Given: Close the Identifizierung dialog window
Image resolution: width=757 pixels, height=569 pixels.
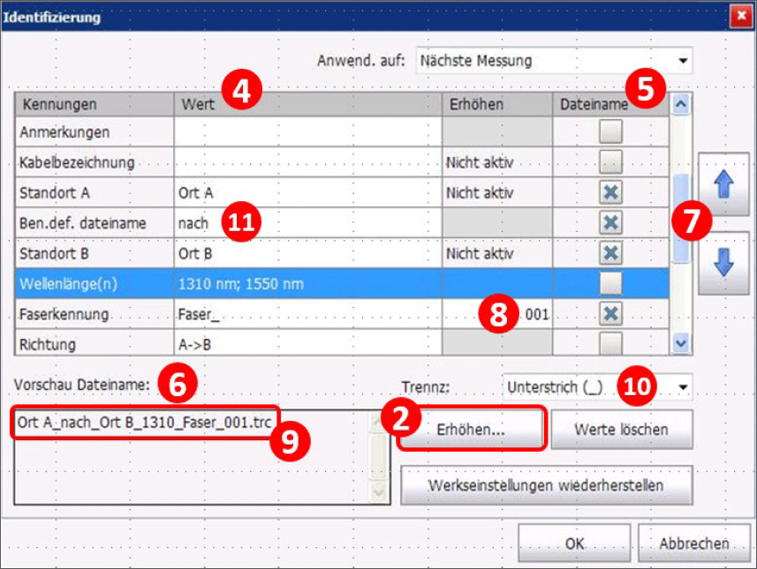Looking at the screenshot, I should (740, 17).
